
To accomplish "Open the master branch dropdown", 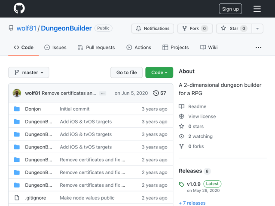I will [x=29, y=73].
